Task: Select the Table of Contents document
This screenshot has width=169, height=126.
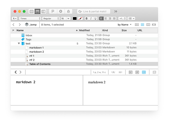Action: pos(84,64)
